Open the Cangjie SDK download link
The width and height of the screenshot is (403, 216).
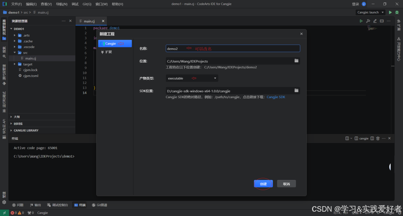coord(276,97)
